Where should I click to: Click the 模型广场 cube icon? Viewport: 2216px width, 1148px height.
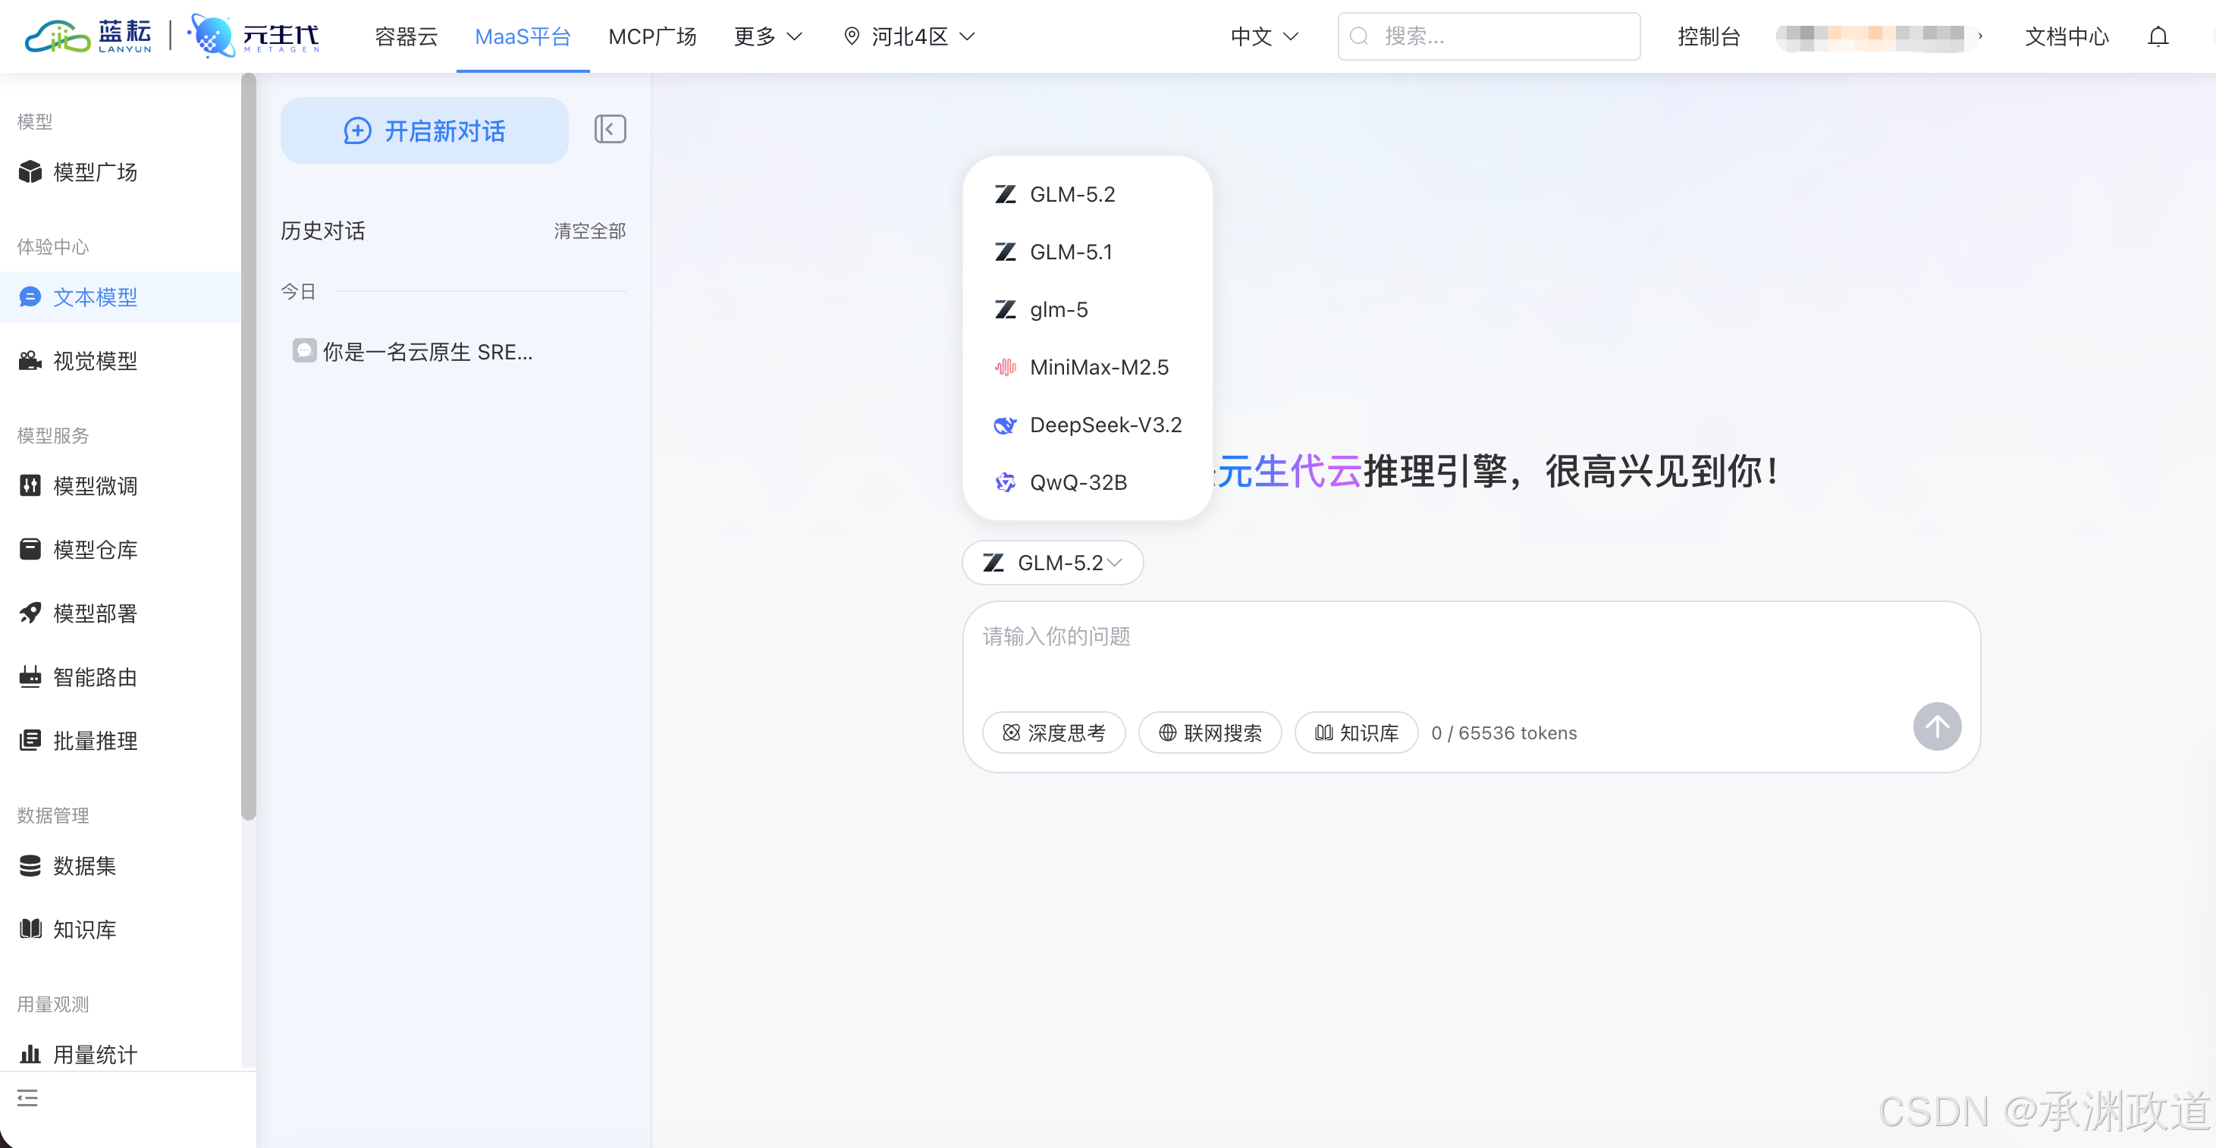click(x=30, y=172)
